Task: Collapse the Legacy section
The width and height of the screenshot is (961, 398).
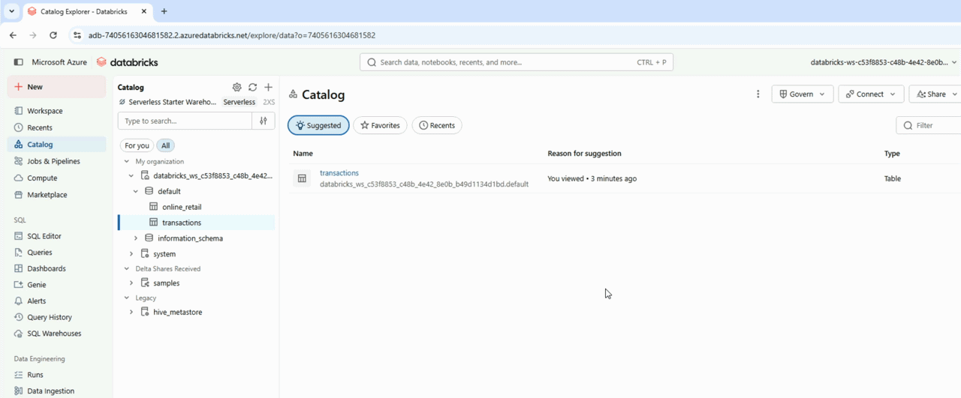Action: click(126, 298)
